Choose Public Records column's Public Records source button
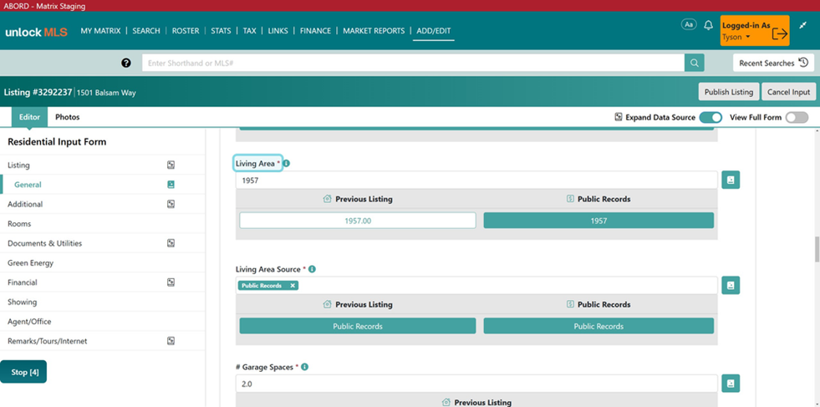Image resolution: width=820 pixels, height=407 pixels. tap(598, 326)
